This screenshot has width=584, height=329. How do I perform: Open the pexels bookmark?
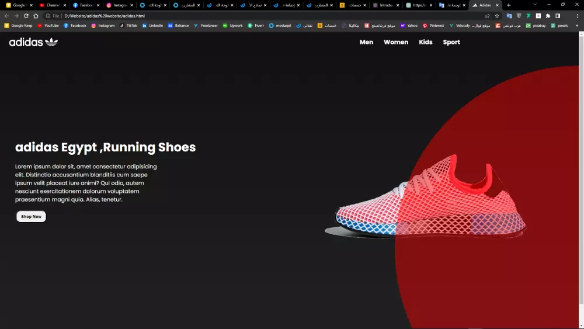pos(559,26)
